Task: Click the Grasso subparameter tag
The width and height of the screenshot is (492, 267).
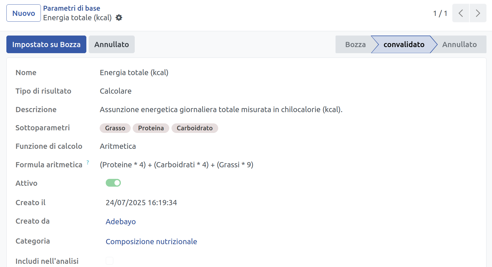Action: (115, 128)
